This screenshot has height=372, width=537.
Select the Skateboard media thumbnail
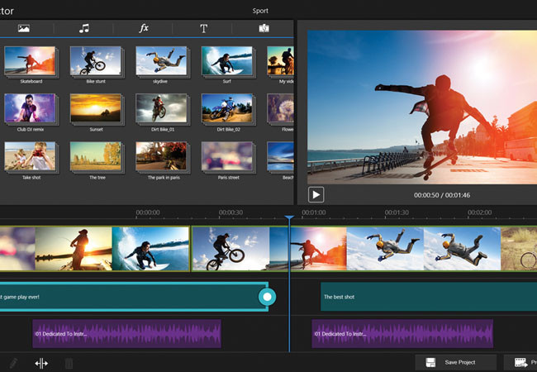click(30, 61)
